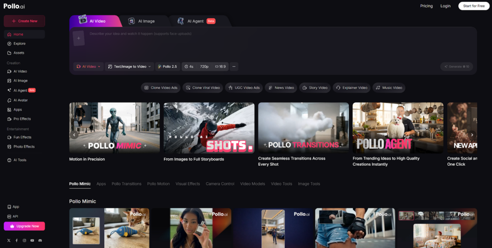Viewport: 492px width, 248px height.
Task: Click the carousel previous arrow
Action: 74,135
